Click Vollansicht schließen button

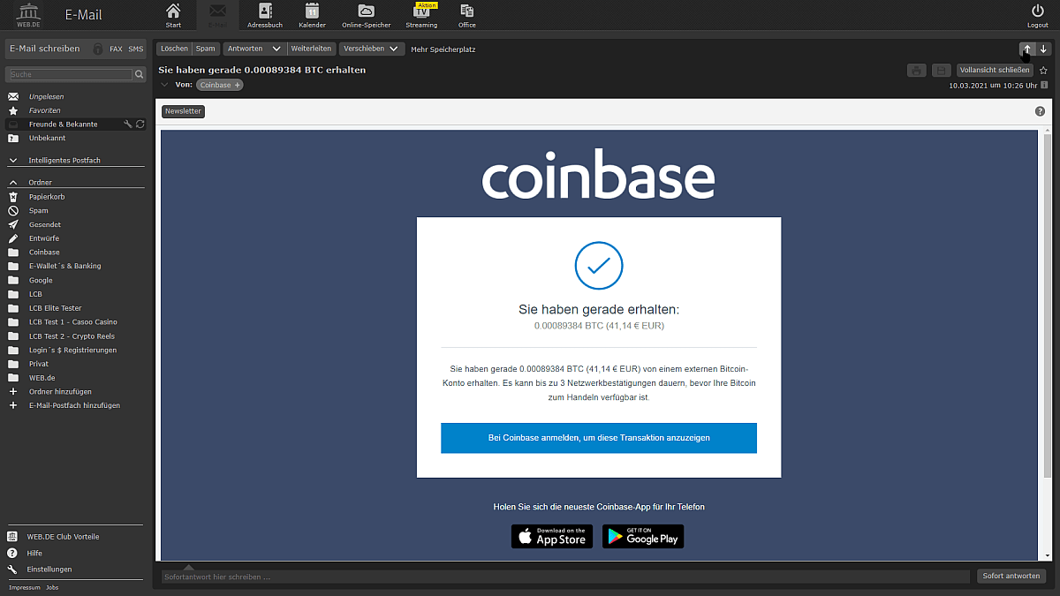click(x=995, y=70)
